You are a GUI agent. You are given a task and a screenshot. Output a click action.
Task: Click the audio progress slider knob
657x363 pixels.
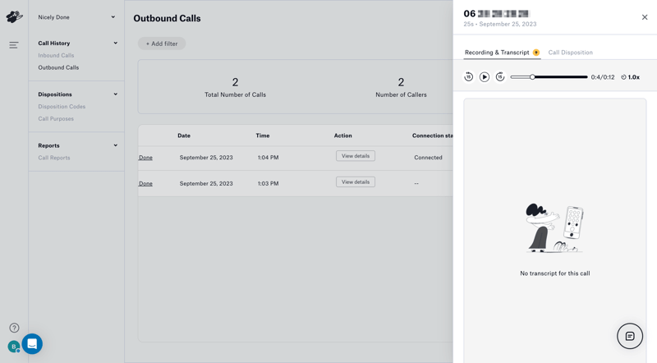click(532, 77)
